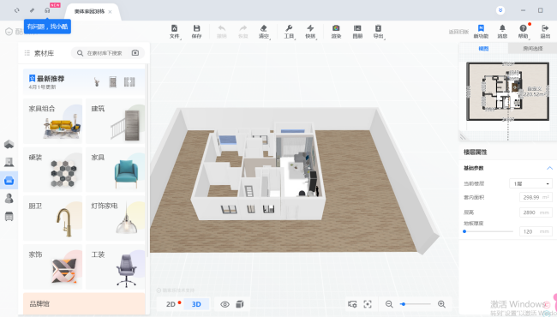Click the refresh icon in title bar
Viewport: 557px width, 317px height.
coord(16,10)
